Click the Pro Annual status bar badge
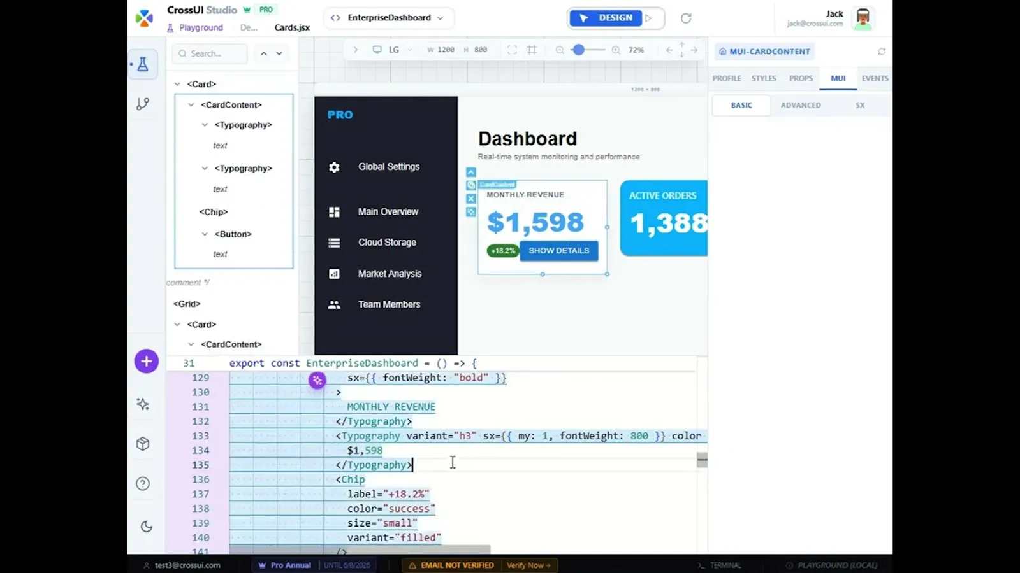This screenshot has height=573, width=1020. coord(285,565)
